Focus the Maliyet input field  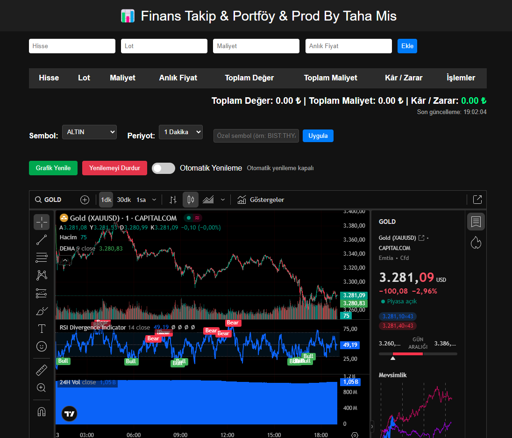256,46
